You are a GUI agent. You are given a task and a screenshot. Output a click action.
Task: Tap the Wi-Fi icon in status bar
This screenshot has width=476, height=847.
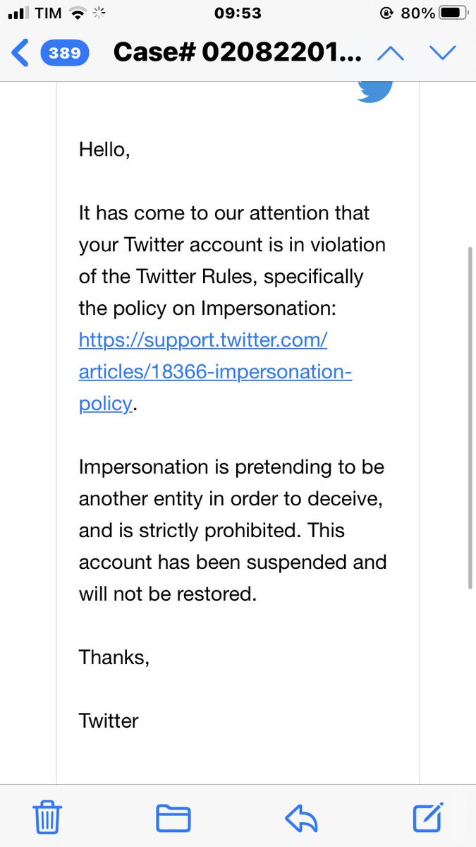[78, 13]
